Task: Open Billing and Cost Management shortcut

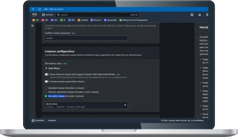Action: [134, 20]
